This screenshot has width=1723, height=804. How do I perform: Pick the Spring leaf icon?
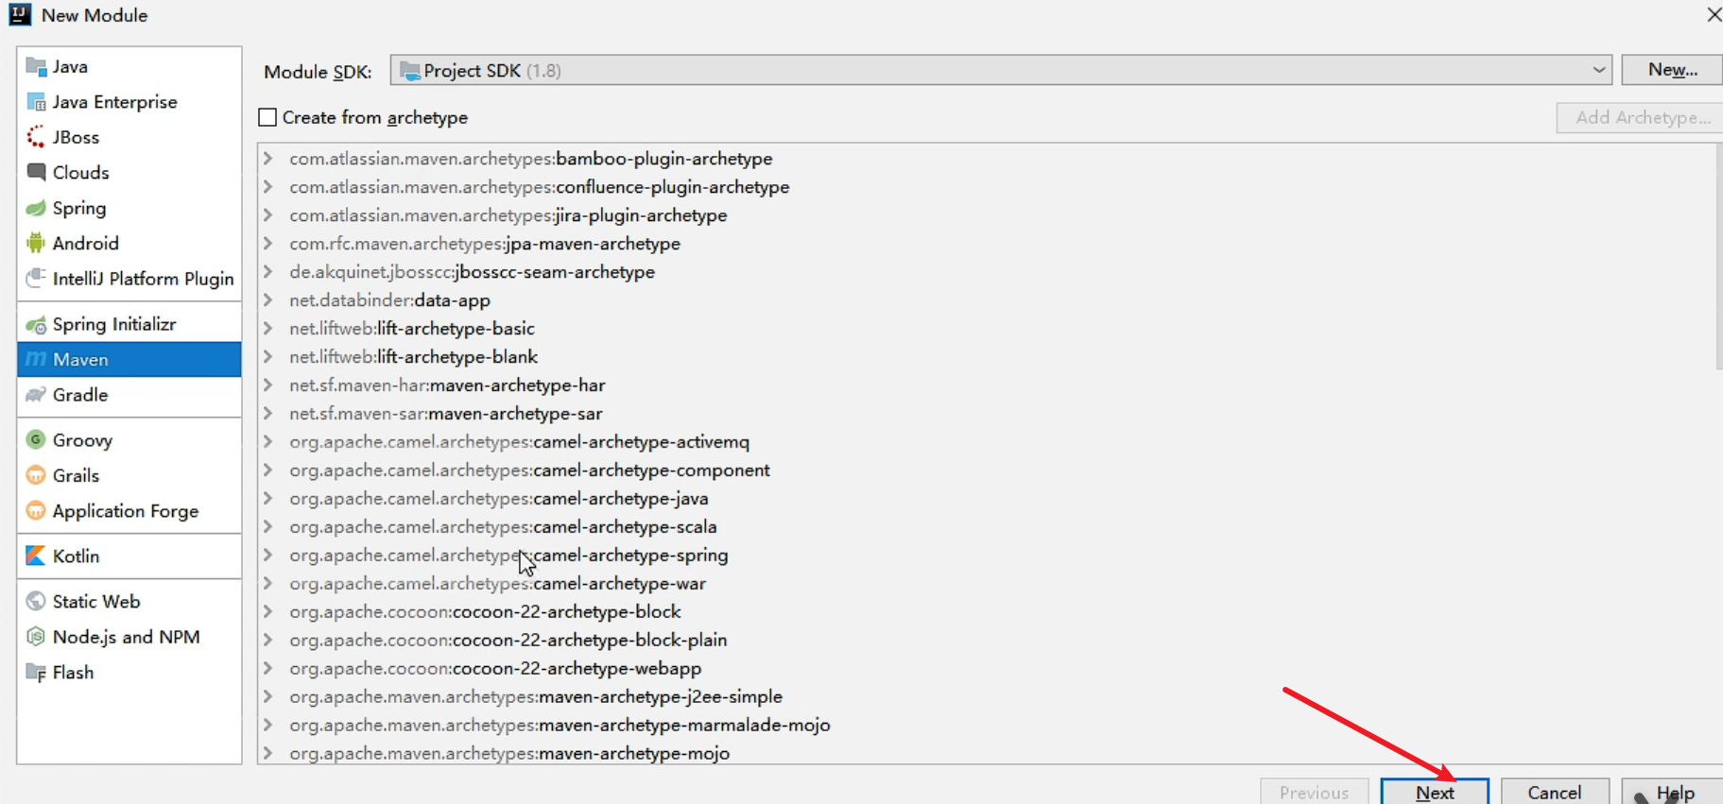tap(36, 208)
